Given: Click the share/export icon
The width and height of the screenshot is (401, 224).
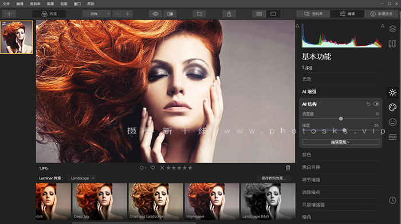Looking at the screenshot, I should (x=229, y=14).
